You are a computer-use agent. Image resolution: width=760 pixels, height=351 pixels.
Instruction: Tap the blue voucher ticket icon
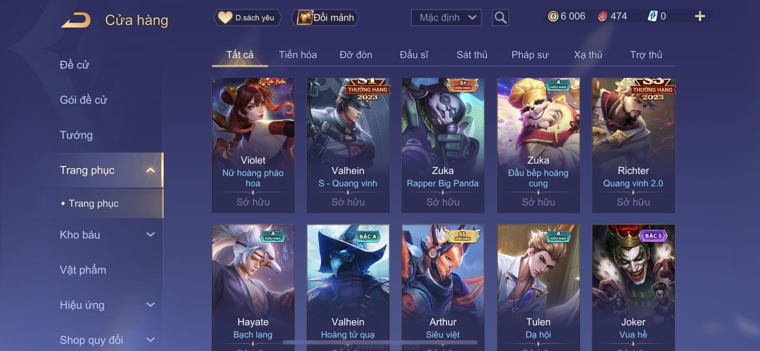coord(652,16)
